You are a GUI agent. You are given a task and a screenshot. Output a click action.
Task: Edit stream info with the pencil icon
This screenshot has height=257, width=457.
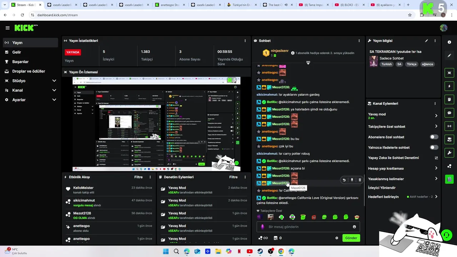(426, 41)
